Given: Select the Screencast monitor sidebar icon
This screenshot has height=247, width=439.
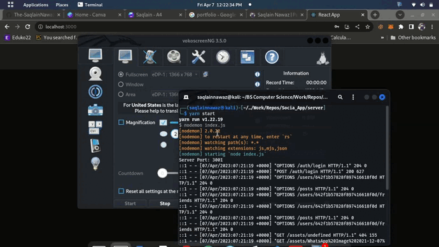Looking at the screenshot, I should (x=95, y=55).
